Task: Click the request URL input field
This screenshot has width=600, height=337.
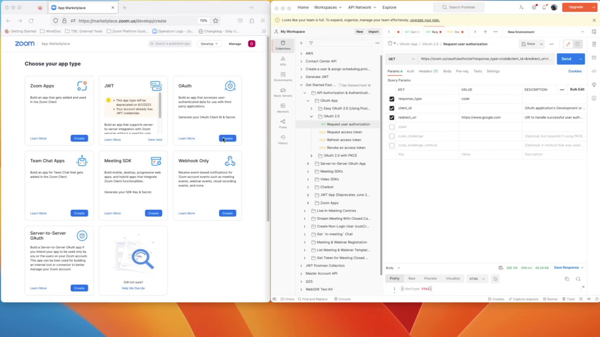Action: (485, 59)
